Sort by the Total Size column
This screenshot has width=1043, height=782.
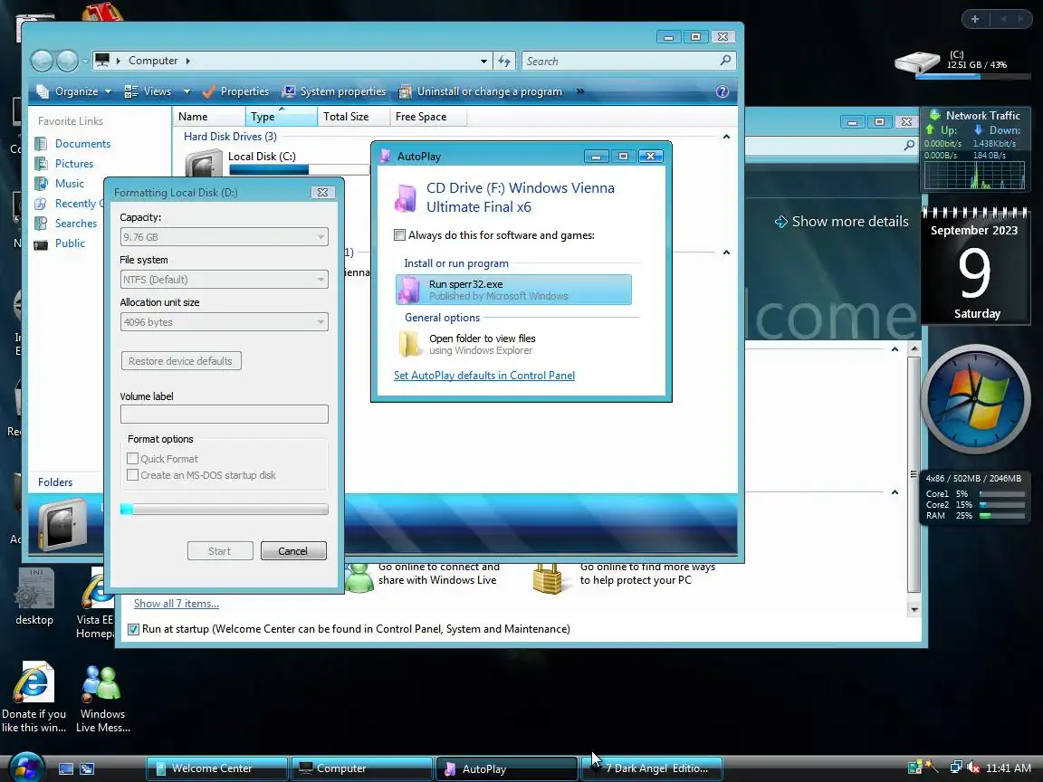point(353,117)
